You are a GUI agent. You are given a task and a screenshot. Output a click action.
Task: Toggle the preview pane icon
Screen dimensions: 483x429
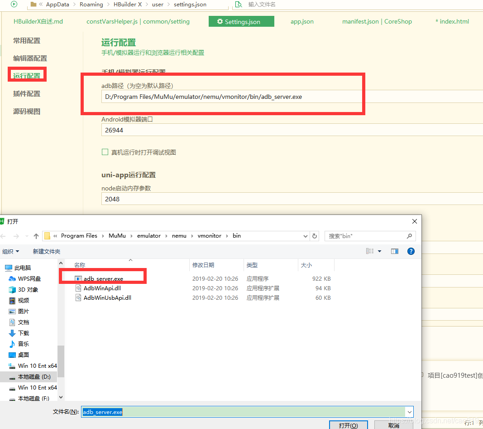(x=395, y=251)
